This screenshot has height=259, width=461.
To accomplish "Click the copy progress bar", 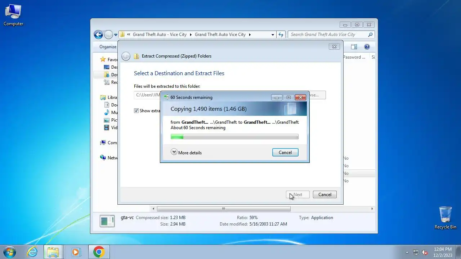I will click(234, 137).
